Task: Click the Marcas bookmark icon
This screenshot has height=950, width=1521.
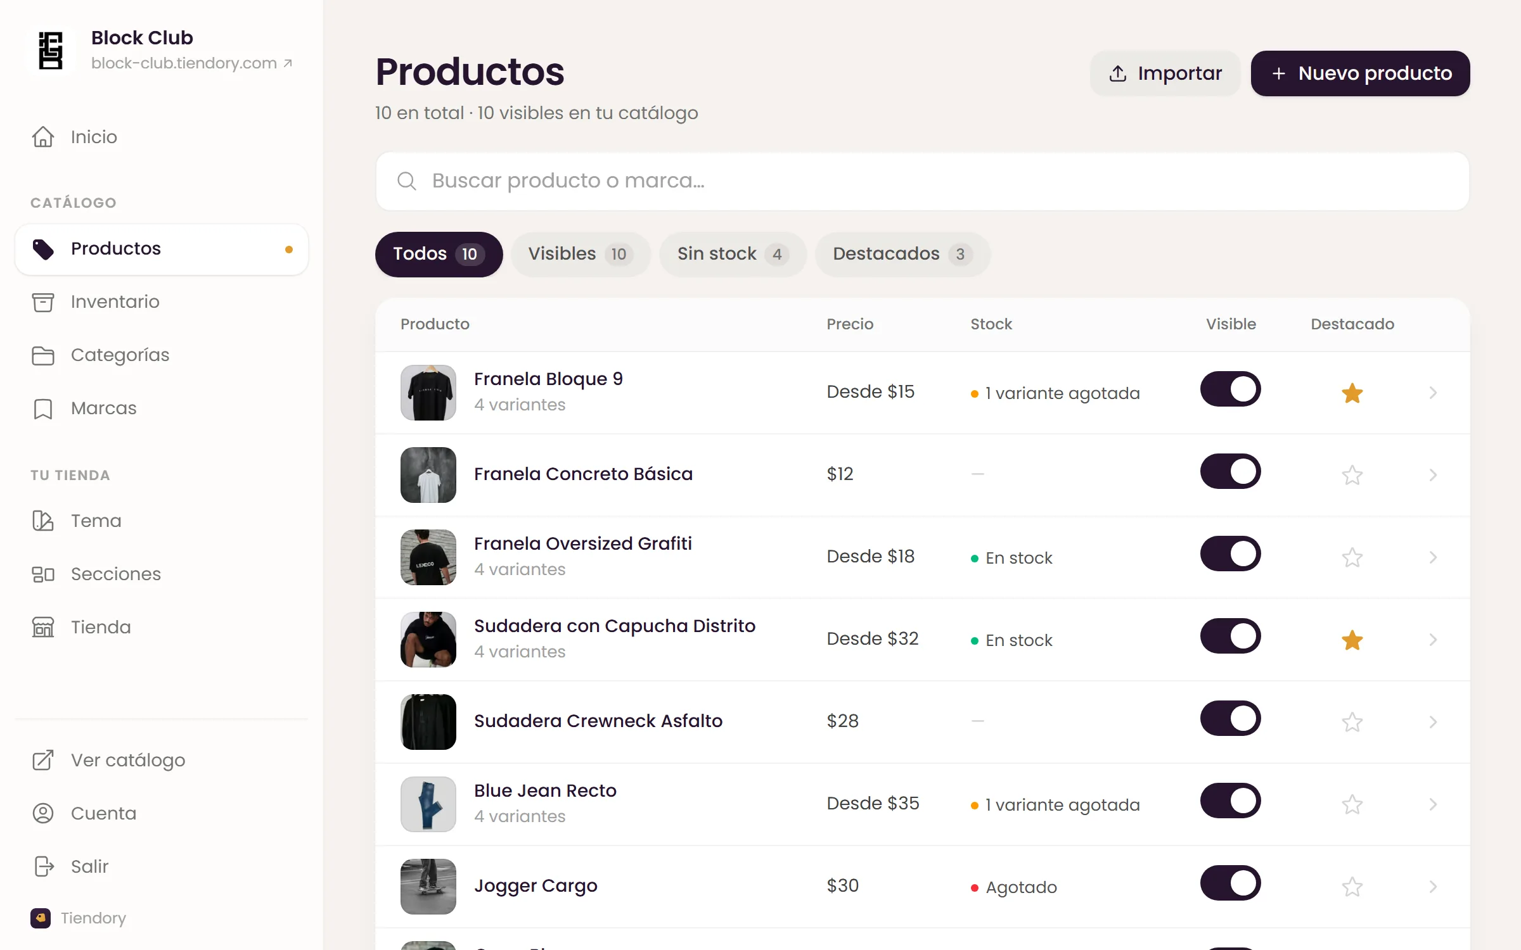Action: tap(43, 408)
